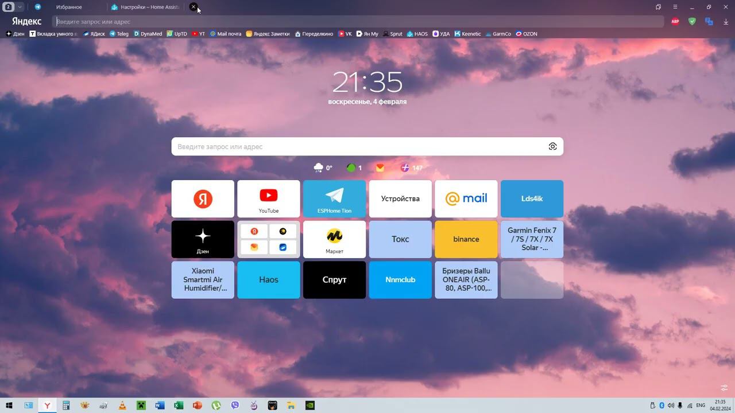Open the Garmin Fenix 7 tile
This screenshot has width=735, height=413.
pyautogui.click(x=532, y=239)
